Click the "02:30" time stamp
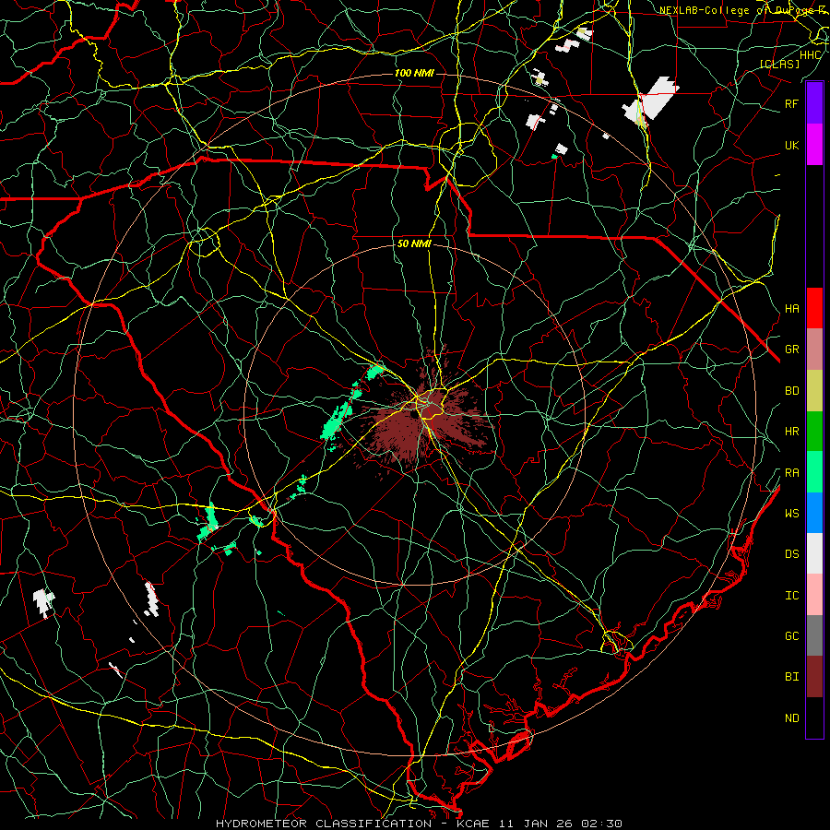The image size is (830, 830). click(x=602, y=824)
